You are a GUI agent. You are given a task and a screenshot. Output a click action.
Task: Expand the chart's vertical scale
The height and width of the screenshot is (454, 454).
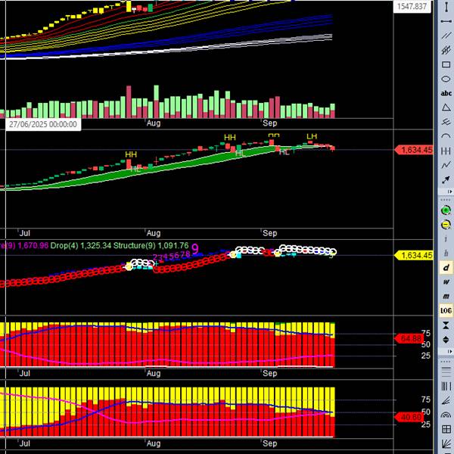click(x=446, y=340)
